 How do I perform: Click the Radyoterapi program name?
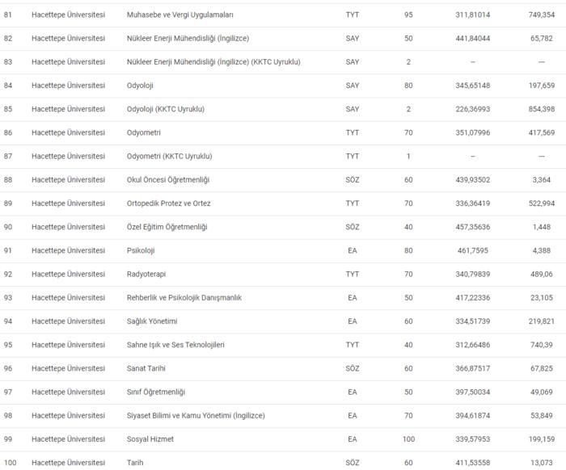click(x=146, y=274)
